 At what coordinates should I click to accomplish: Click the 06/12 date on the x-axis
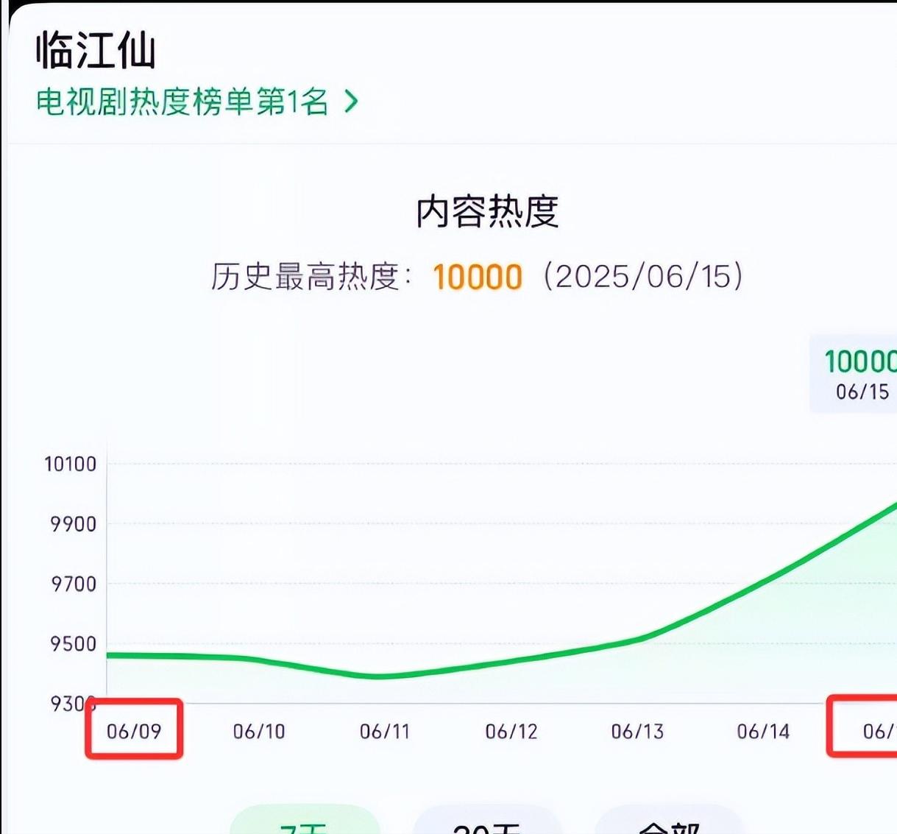point(511,731)
